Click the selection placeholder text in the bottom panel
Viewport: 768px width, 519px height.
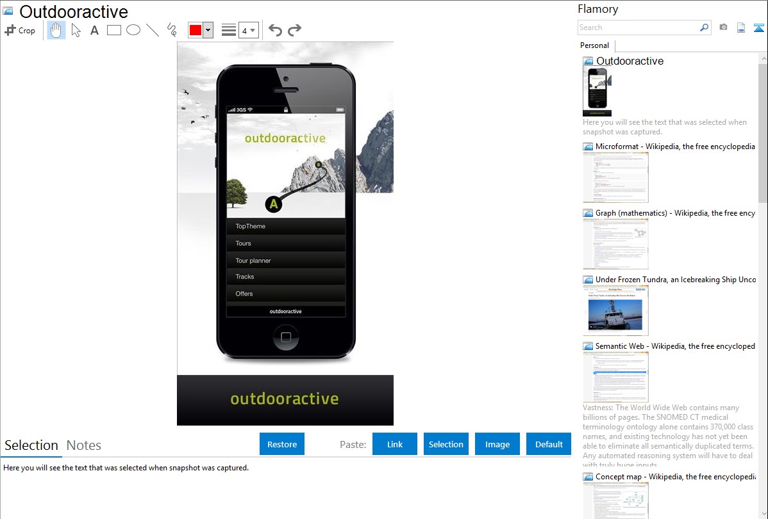point(126,468)
